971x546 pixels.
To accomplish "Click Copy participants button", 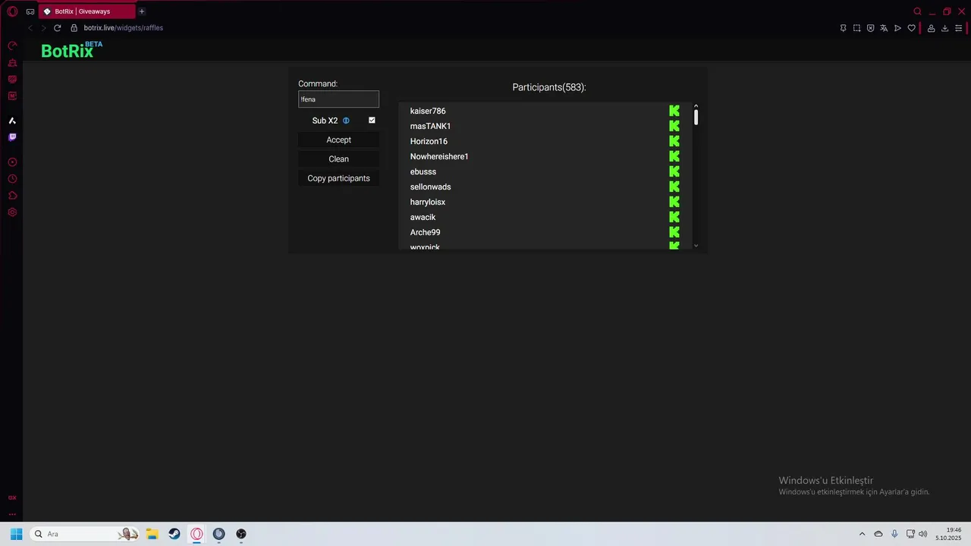I will click(x=338, y=178).
